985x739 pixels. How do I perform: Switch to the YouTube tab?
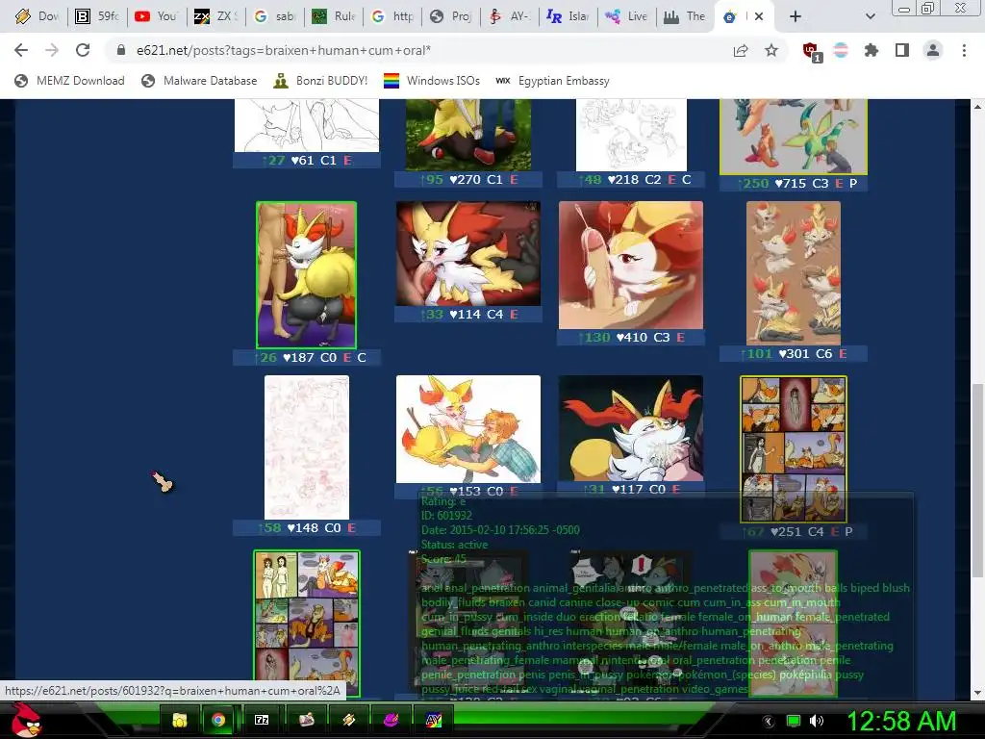click(x=157, y=16)
